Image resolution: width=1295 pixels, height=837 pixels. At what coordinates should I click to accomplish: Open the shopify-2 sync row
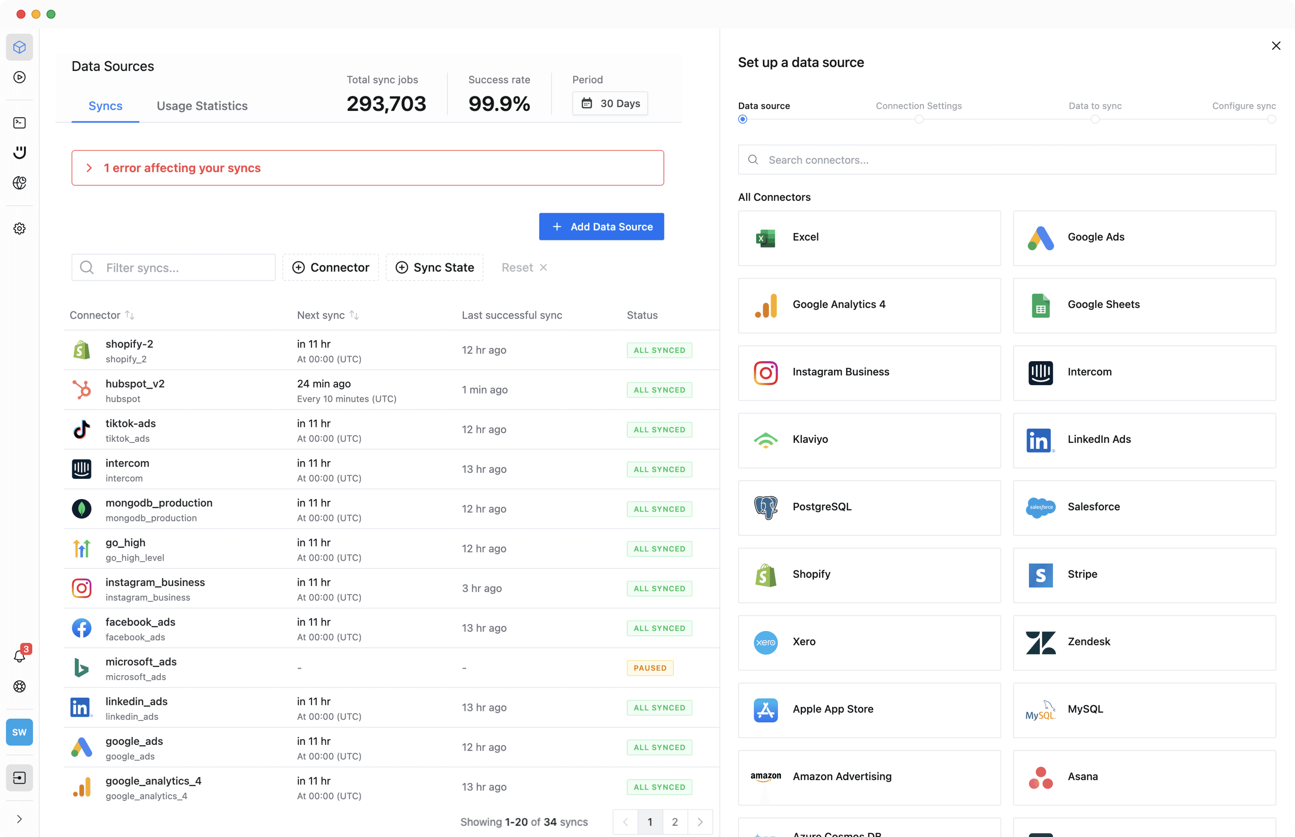click(x=391, y=351)
